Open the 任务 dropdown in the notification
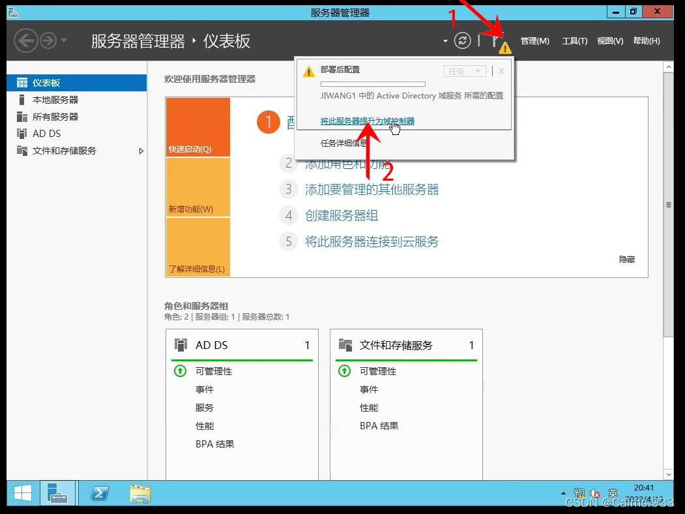This screenshot has width=685, height=514. 465,71
